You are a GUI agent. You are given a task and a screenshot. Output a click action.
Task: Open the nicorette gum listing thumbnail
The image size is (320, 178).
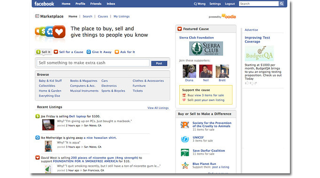48,169
